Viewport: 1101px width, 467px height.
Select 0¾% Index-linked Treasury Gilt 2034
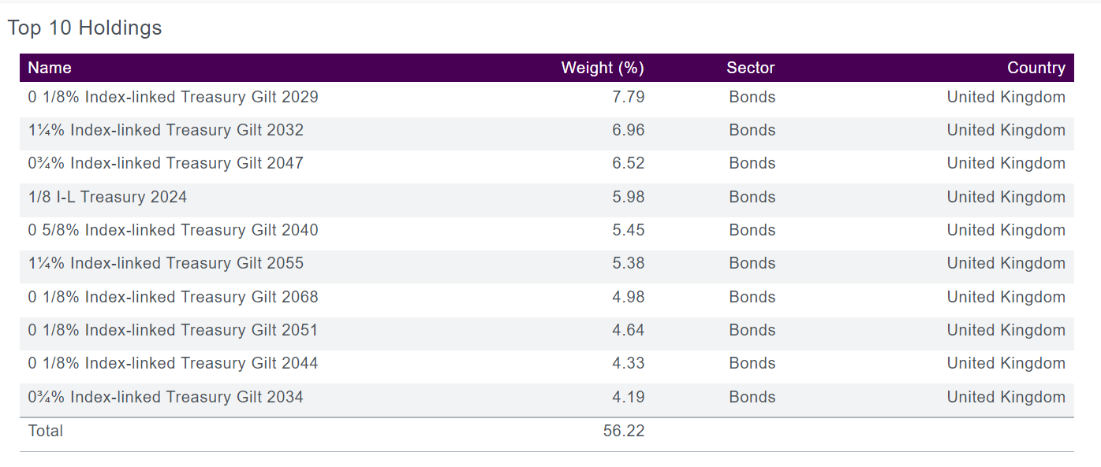click(166, 397)
